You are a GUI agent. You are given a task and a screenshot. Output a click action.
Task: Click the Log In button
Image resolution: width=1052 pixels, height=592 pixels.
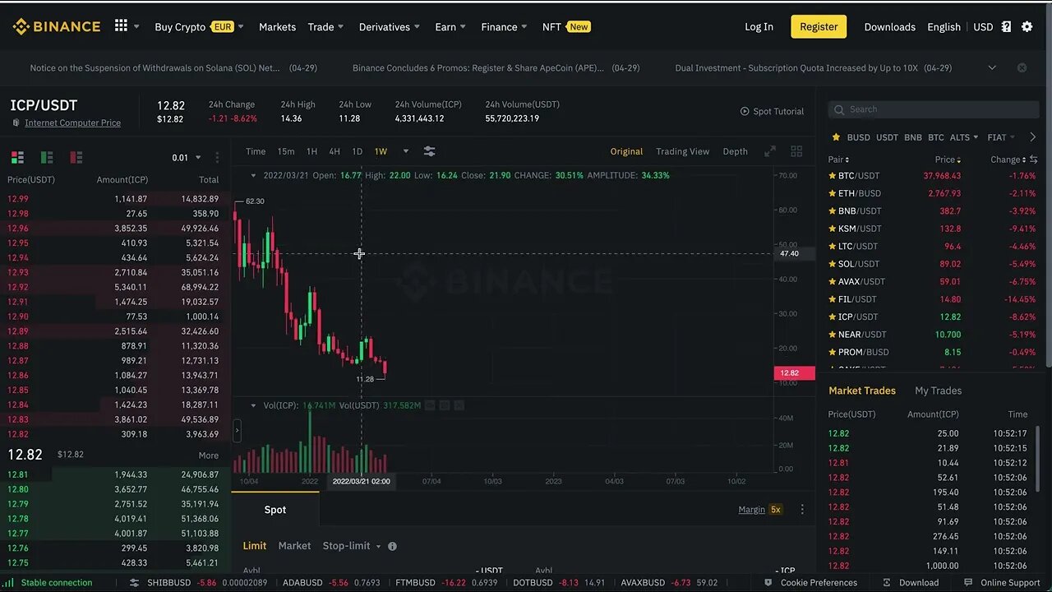click(x=759, y=26)
